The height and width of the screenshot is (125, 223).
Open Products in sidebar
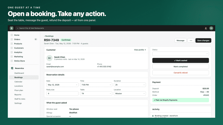click(18, 44)
